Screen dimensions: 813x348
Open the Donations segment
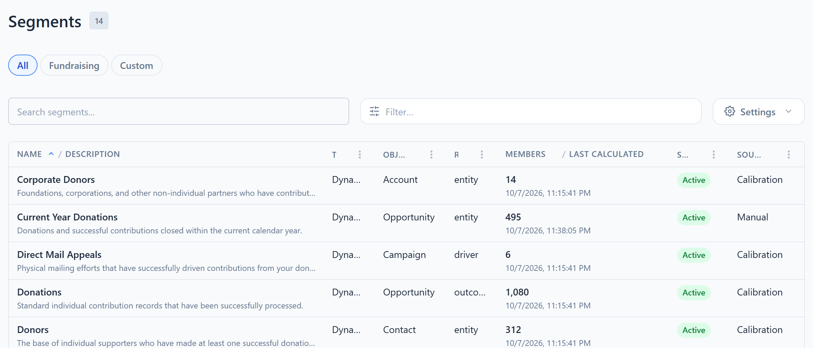click(39, 292)
